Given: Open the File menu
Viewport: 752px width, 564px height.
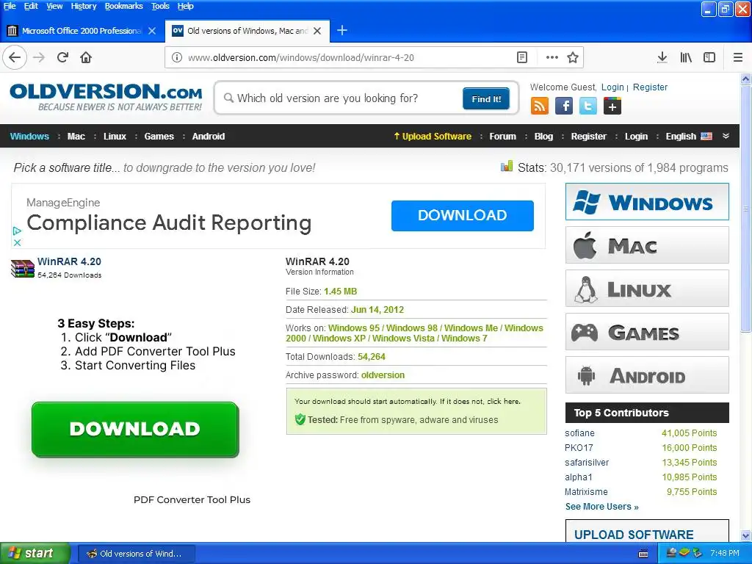Looking at the screenshot, I should (x=10, y=6).
